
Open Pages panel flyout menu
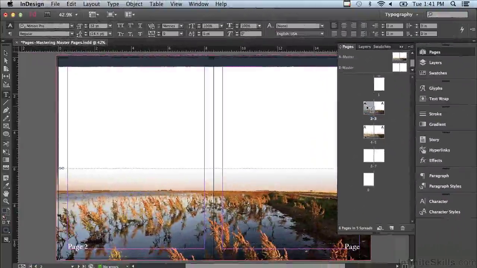pyautogui.click(x=411, y=47)
